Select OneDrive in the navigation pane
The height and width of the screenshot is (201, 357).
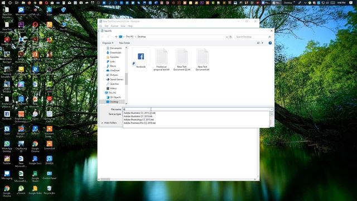(x=113, y=71)
